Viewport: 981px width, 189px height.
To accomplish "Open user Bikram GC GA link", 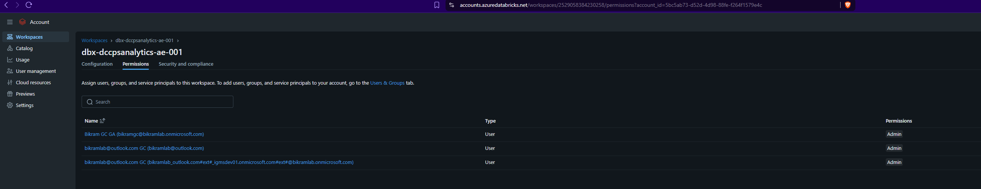I will [x=144, y=134].
